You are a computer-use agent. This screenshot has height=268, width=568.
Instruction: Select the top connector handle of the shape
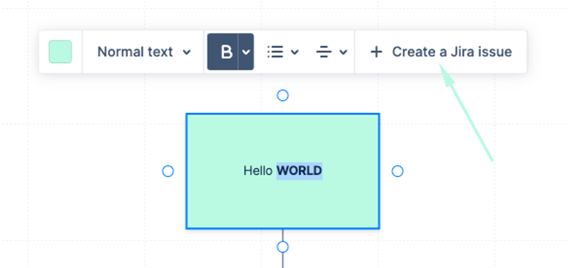pos(283,96)
